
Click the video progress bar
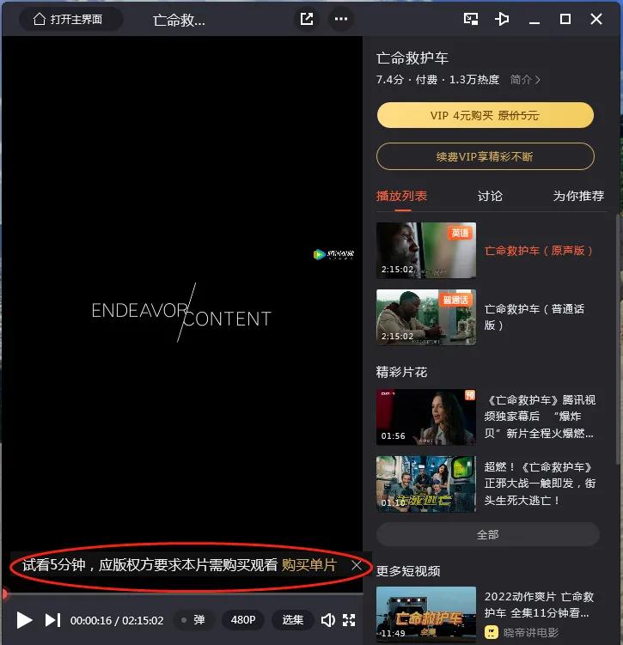183,593
